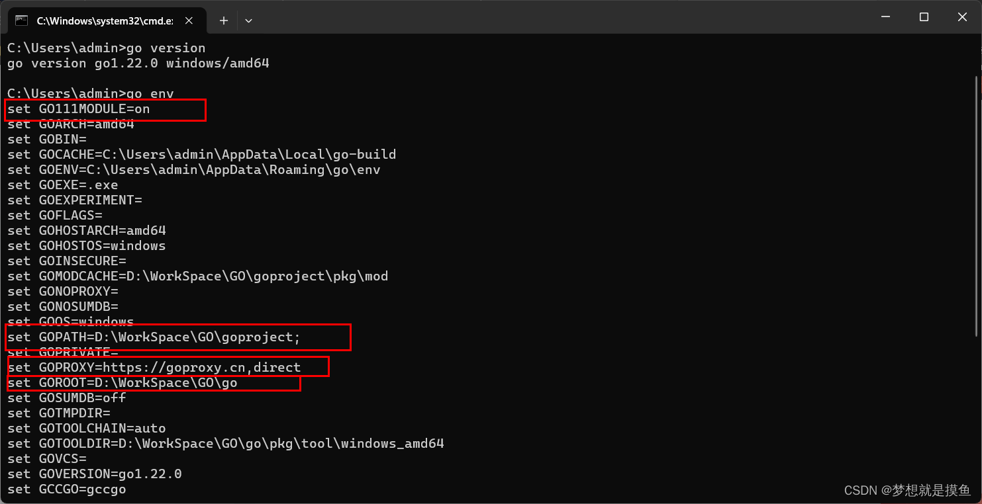Click the GOTOOLDIR windows_amd64 line

226,443
